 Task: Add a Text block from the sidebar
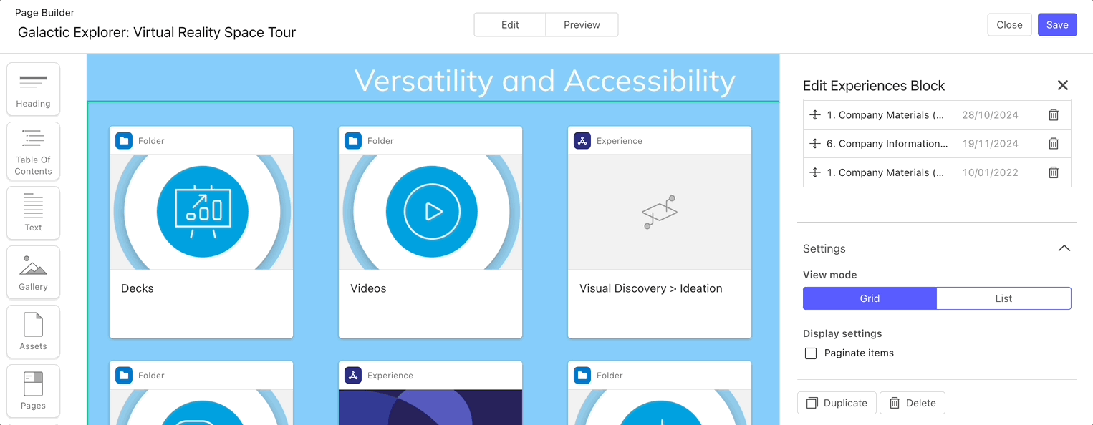33,212
